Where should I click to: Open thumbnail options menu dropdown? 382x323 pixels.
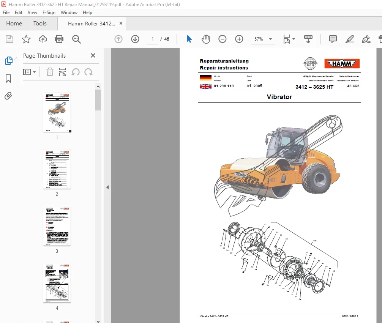pos(29,72)
